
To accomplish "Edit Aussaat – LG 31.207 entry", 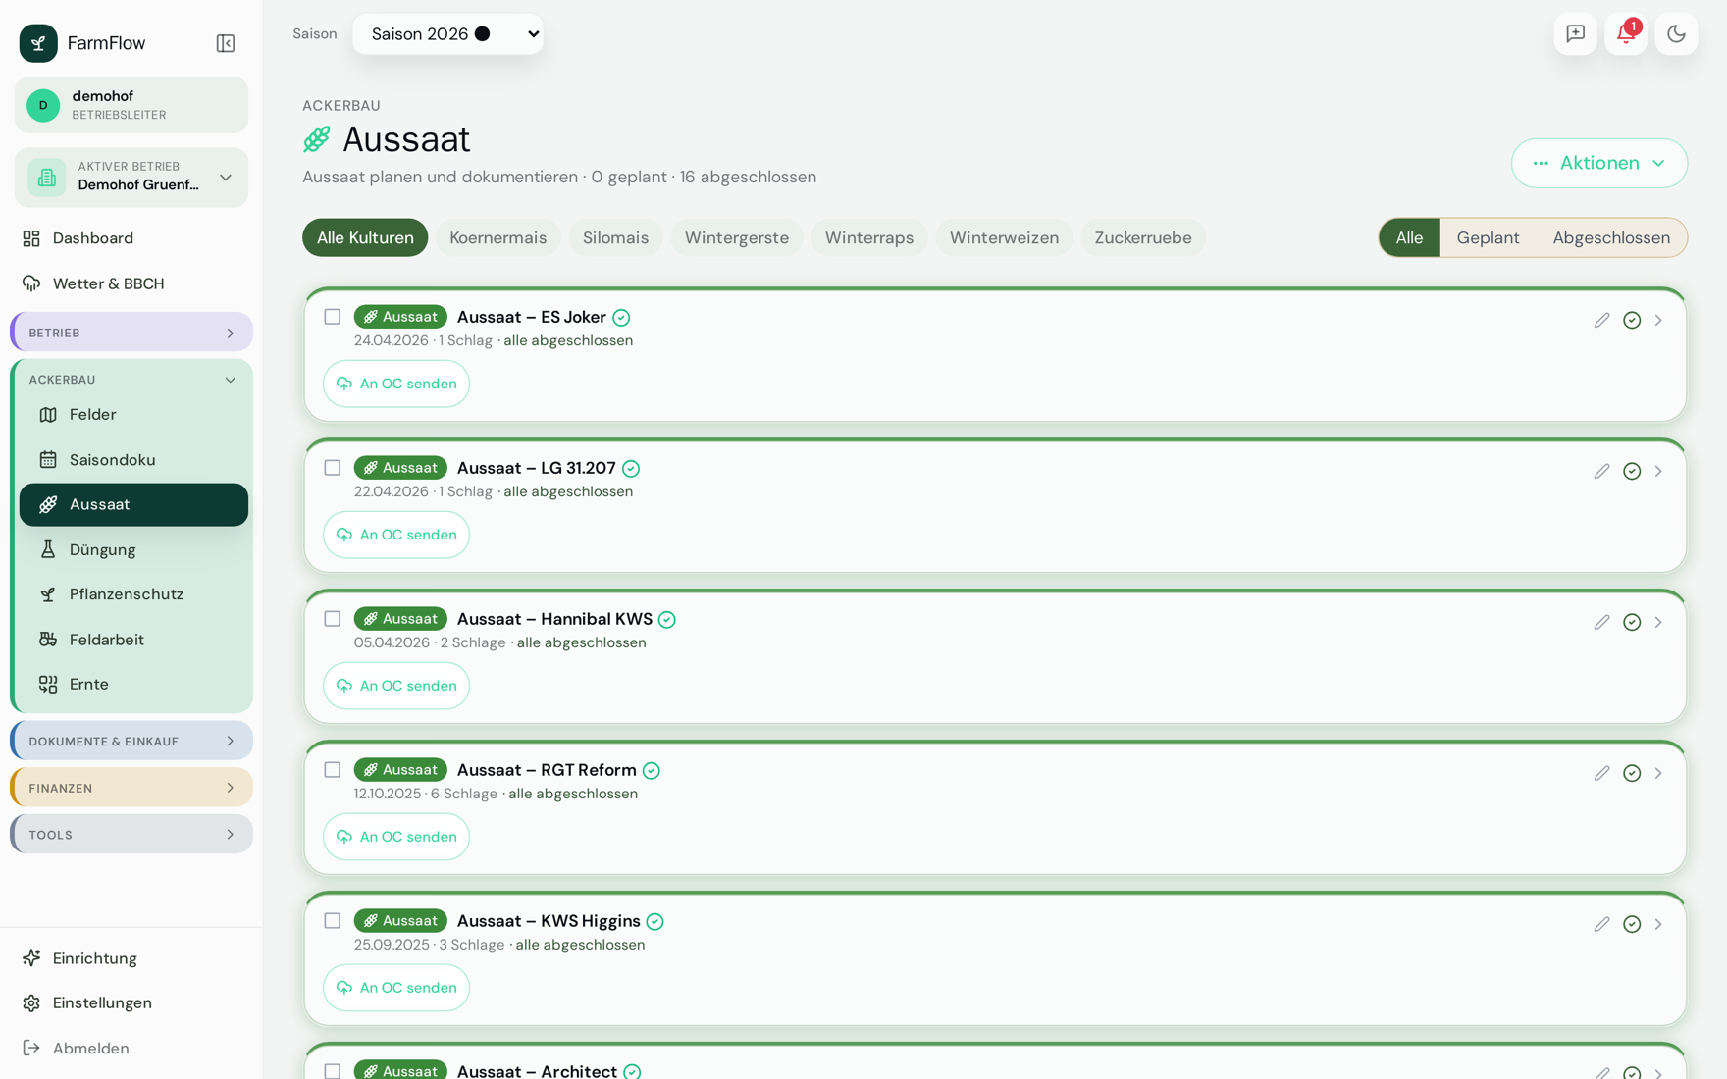I will click(1601, 471).
